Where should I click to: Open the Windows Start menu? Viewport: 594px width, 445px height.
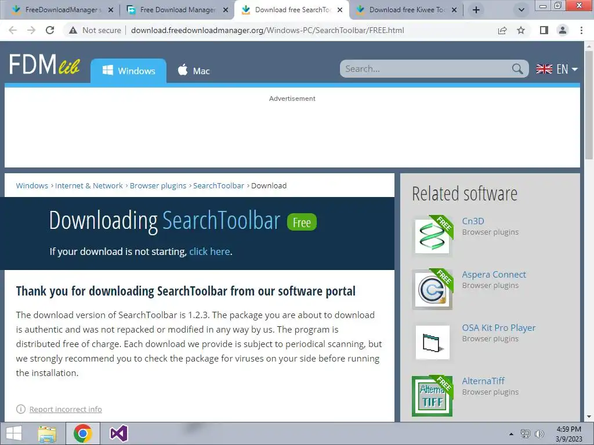tap(14, 433)
